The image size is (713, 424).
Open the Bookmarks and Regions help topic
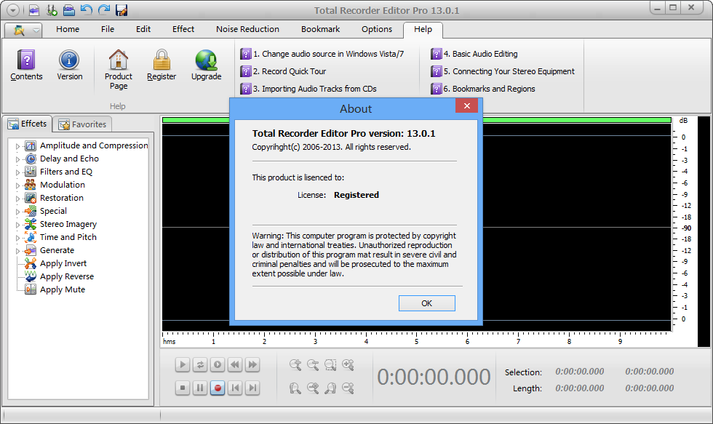coord(483,89)
